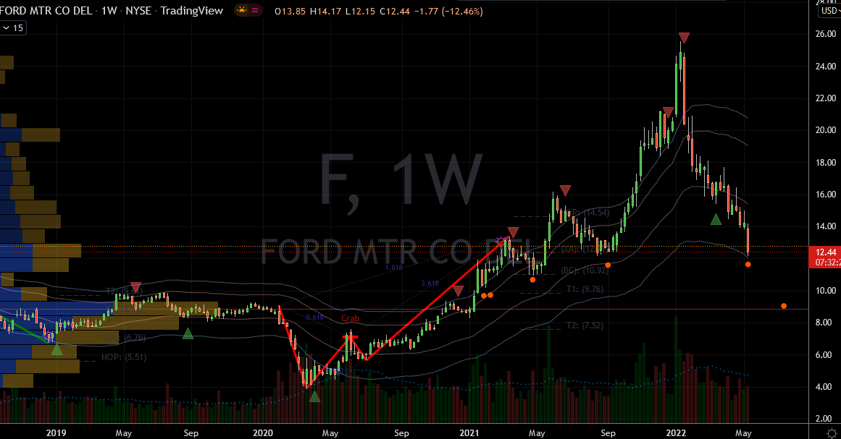Click the red 12.44 current price label
The width and height of the screenshot is (841, 439).
(825, 252)
